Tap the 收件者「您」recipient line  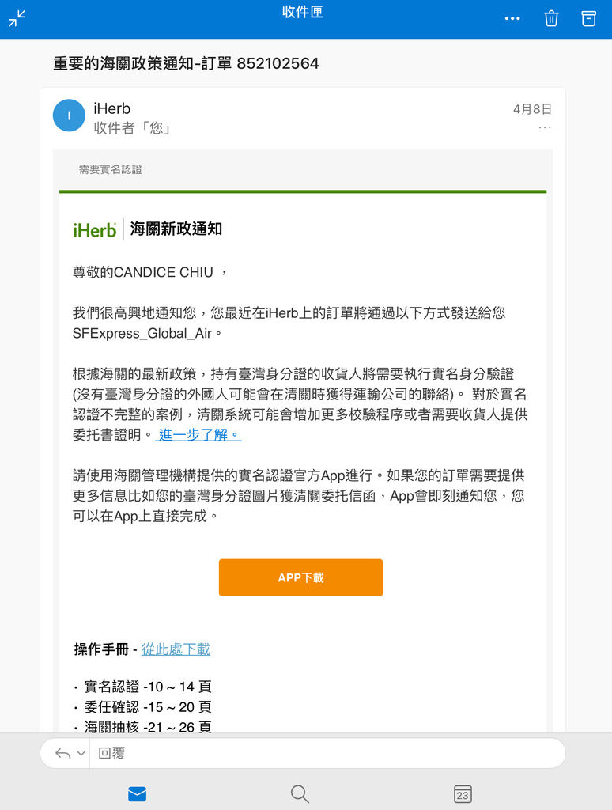point(132,127)
